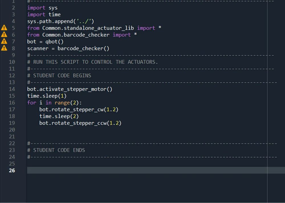Click the dashed comment on line 22
Screen dimensions: 285x203
click(152, 143)
